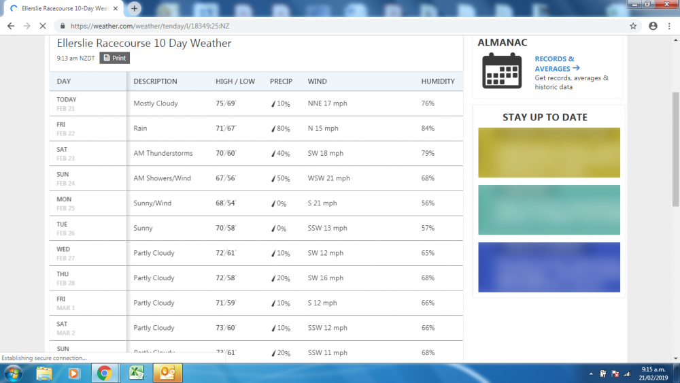Select the WED Feb 27 day cell
The width and height of the screenshot is (680, 383).
coord(88,253)
